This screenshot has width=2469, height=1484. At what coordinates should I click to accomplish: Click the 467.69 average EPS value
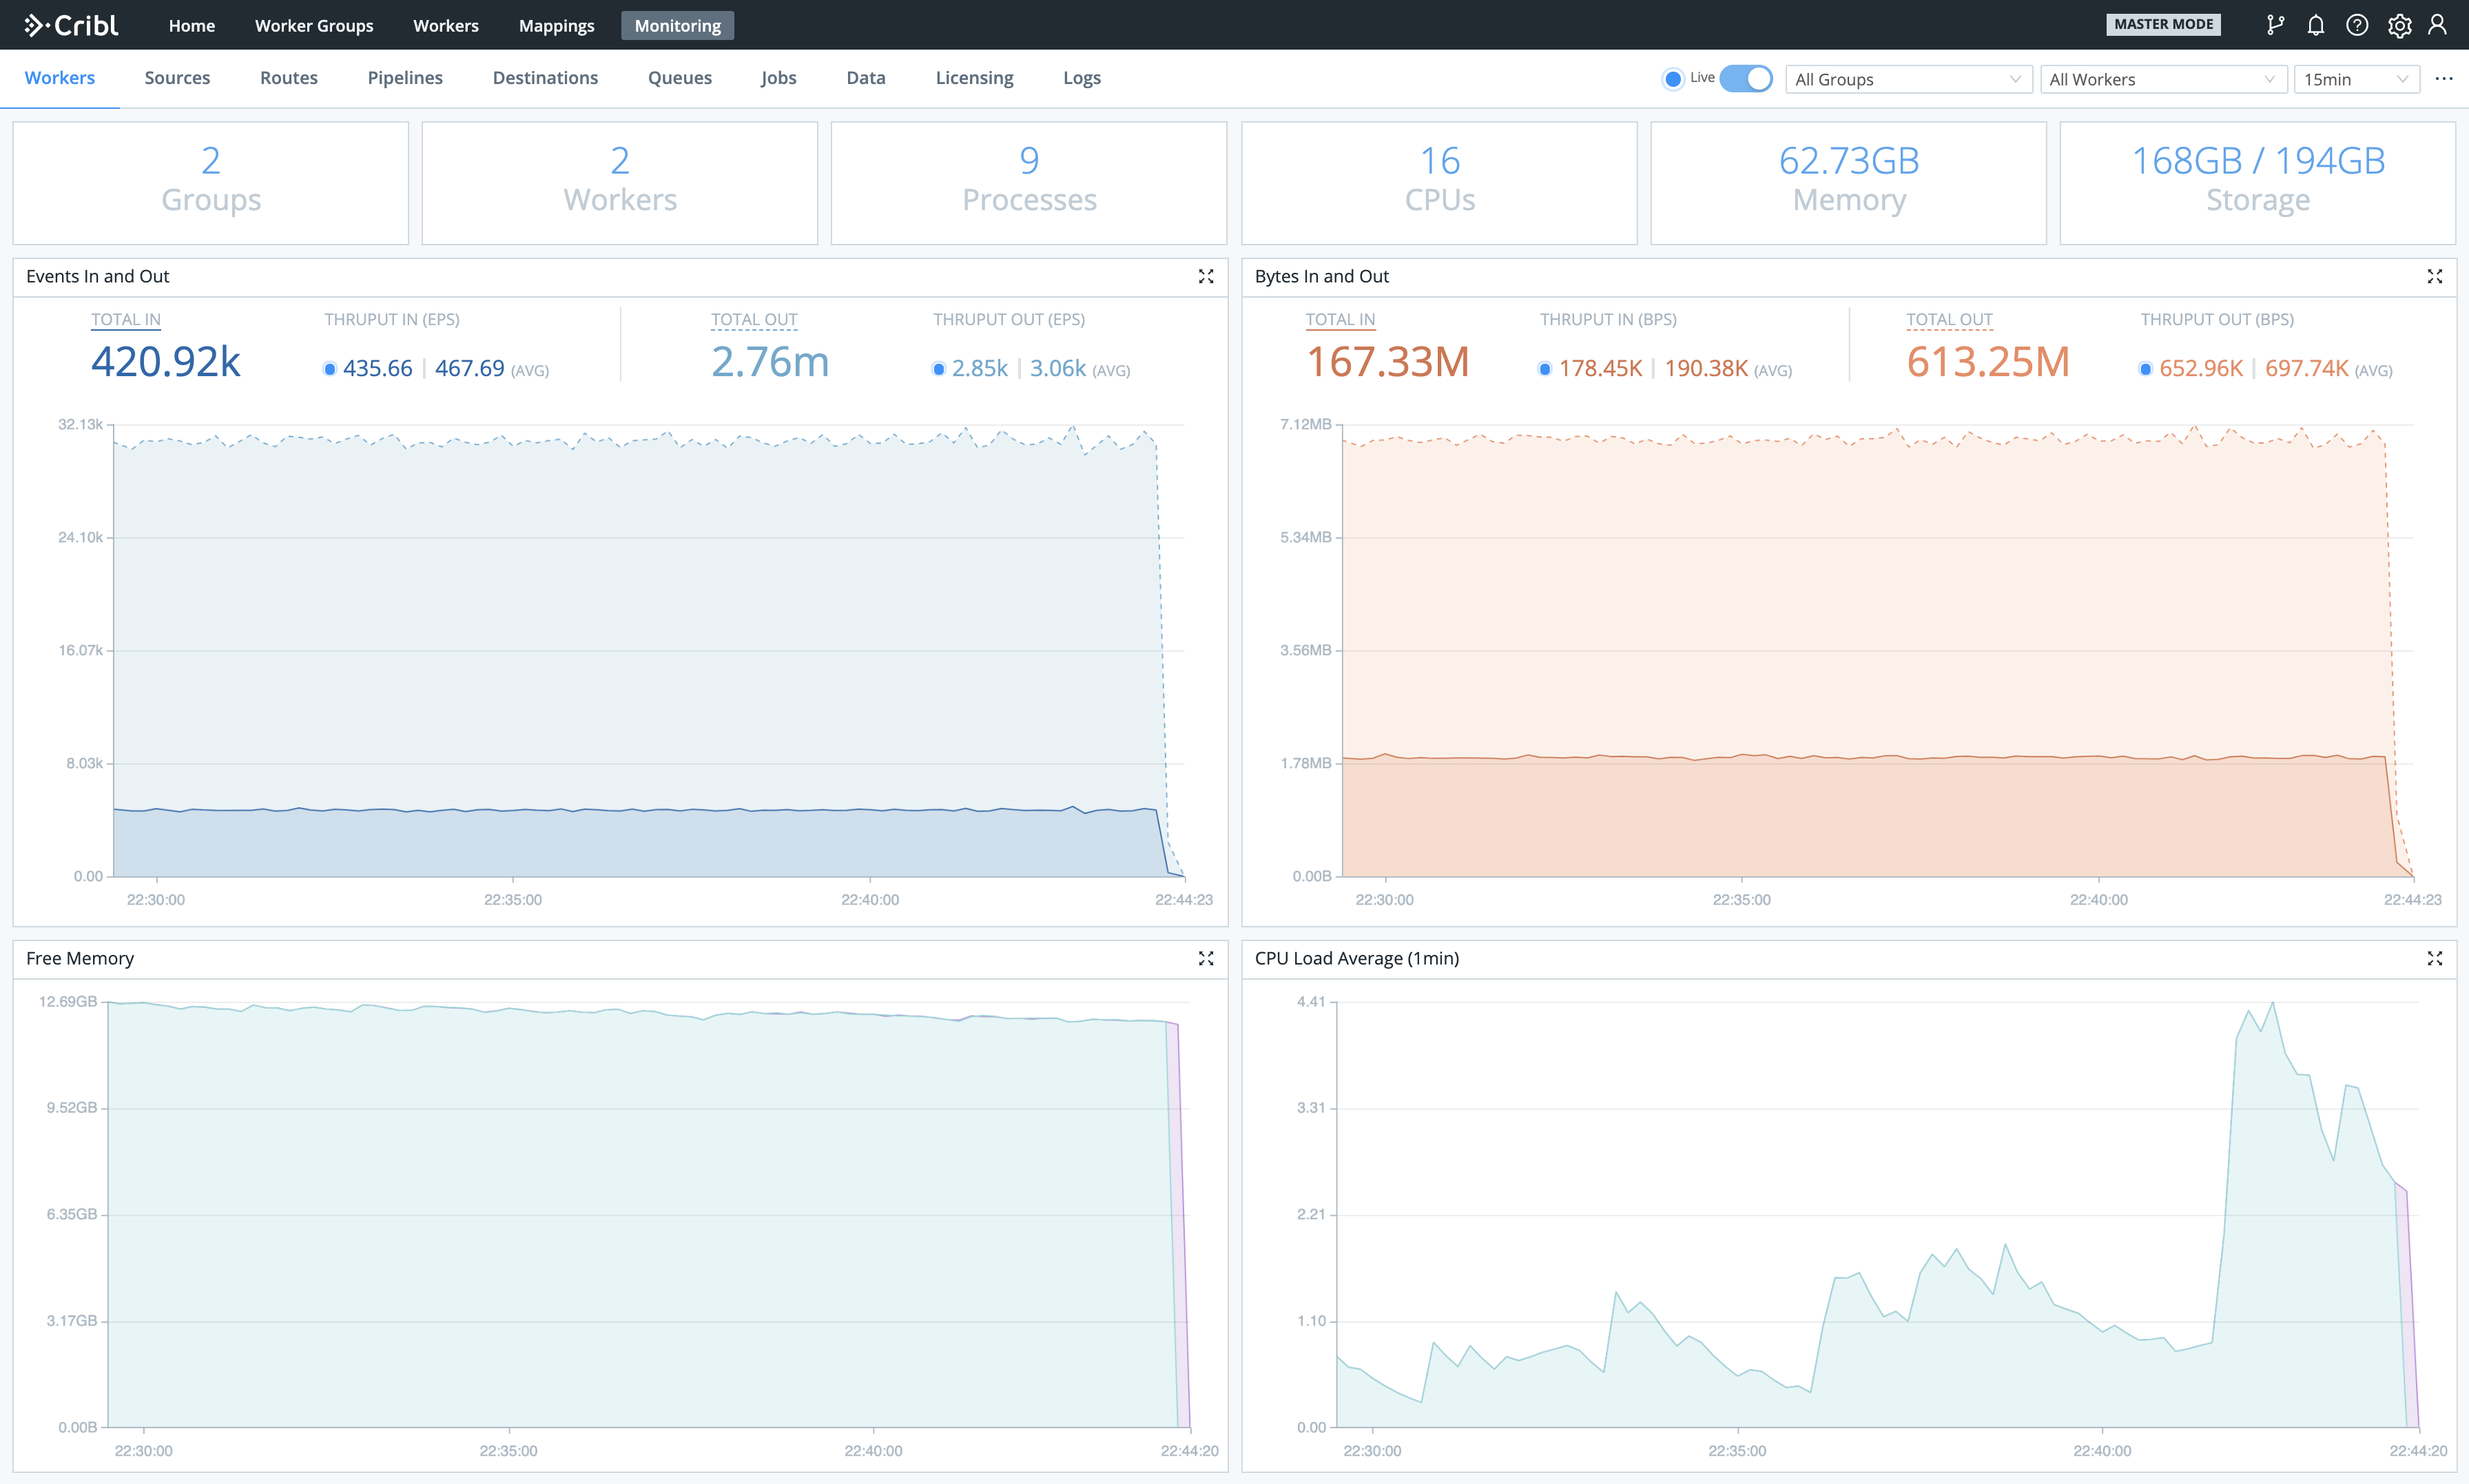[x=470, y=369]
